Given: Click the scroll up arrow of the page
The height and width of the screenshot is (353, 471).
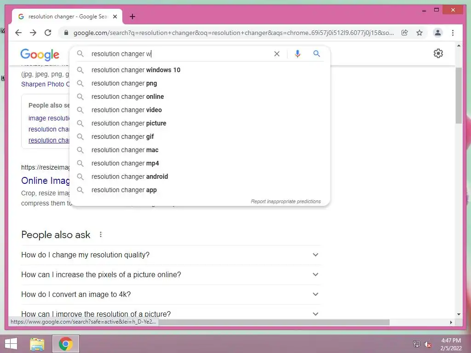Looking at the screenshot, I should point(459,46).
